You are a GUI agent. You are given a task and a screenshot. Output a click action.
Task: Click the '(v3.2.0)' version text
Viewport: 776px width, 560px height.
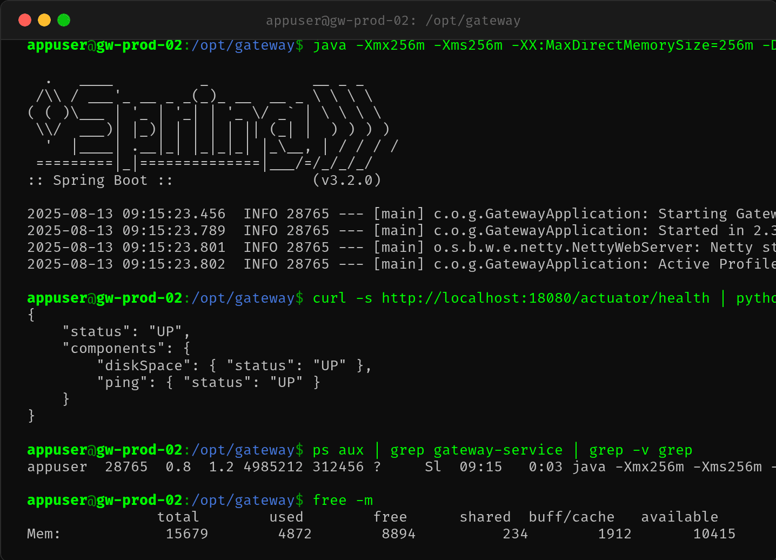(347, 180)
